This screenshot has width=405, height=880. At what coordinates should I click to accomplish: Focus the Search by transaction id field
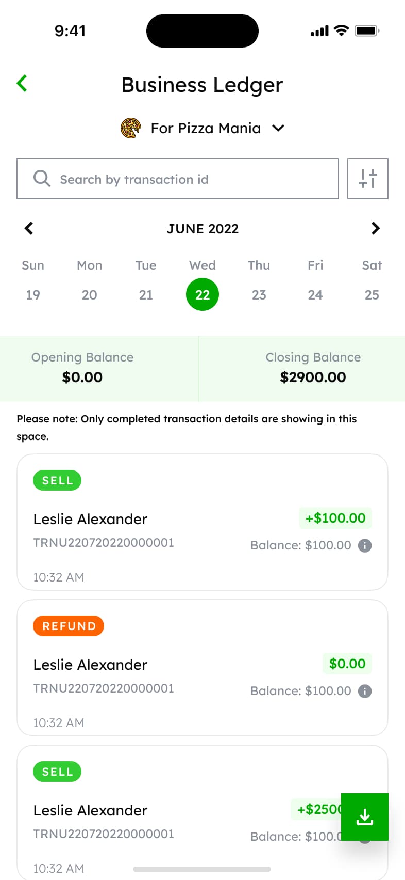185,179
